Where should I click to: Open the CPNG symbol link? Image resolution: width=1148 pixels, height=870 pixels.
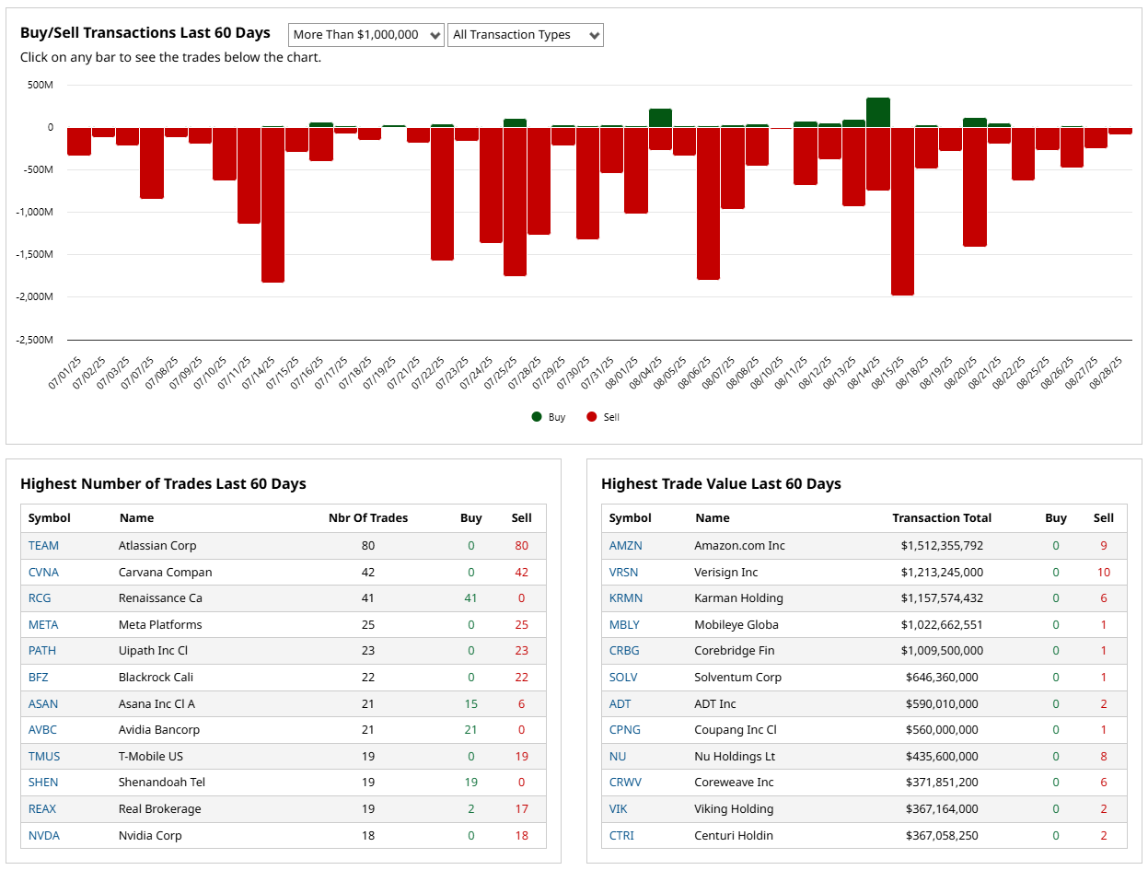pyautogui.click(x=625, y=730)
